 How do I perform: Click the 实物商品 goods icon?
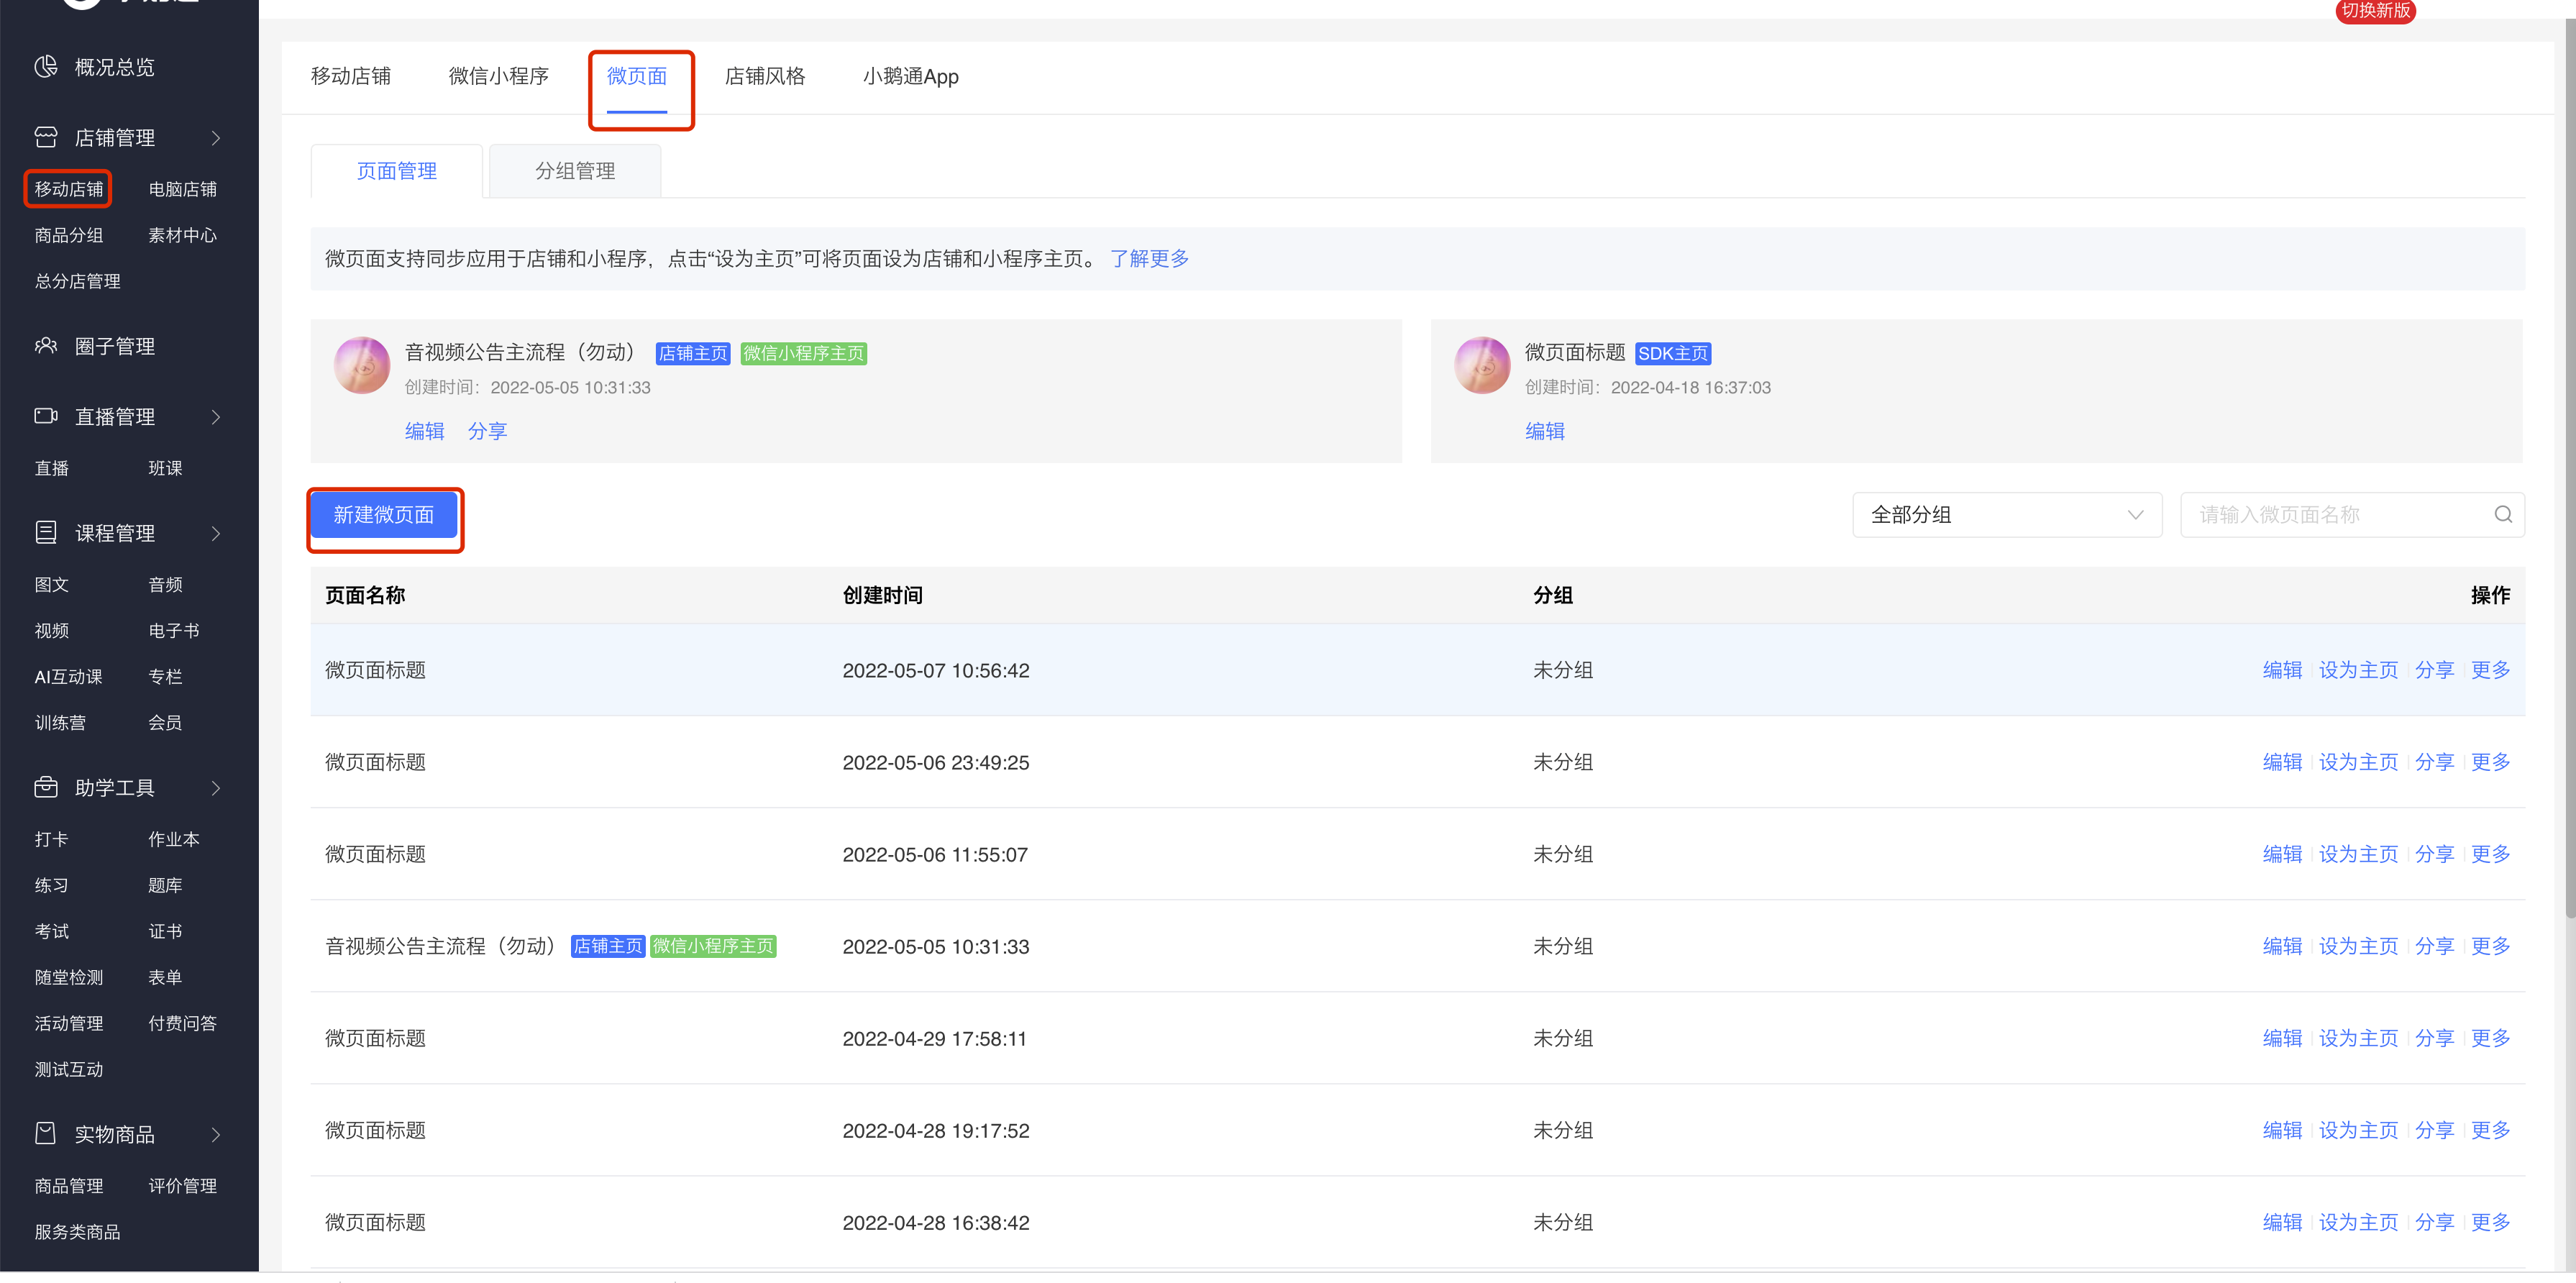point(46,1133)
